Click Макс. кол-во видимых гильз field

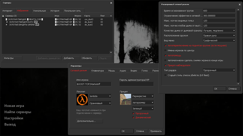tap(219, 21)
